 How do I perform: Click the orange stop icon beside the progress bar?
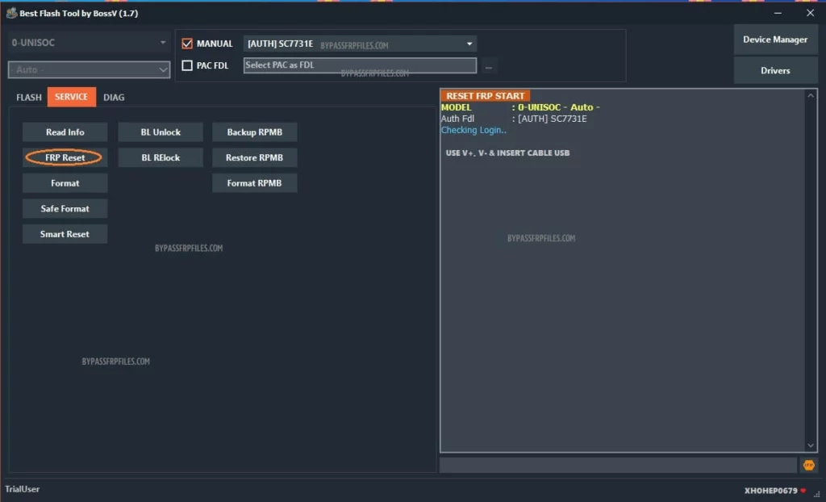pos(808,465)
